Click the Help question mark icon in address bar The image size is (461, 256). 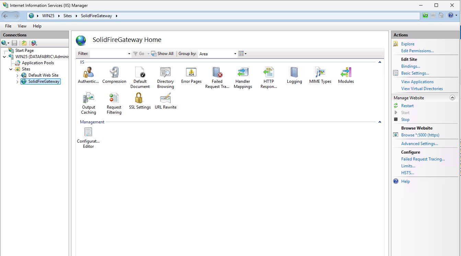point(451,15)
